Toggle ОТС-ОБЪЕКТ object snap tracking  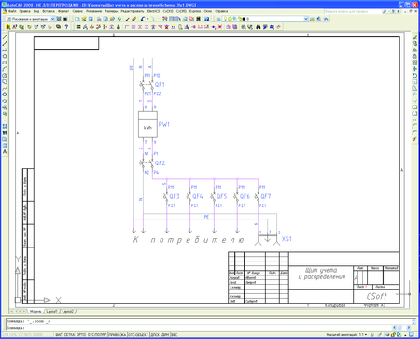point(138,334)
